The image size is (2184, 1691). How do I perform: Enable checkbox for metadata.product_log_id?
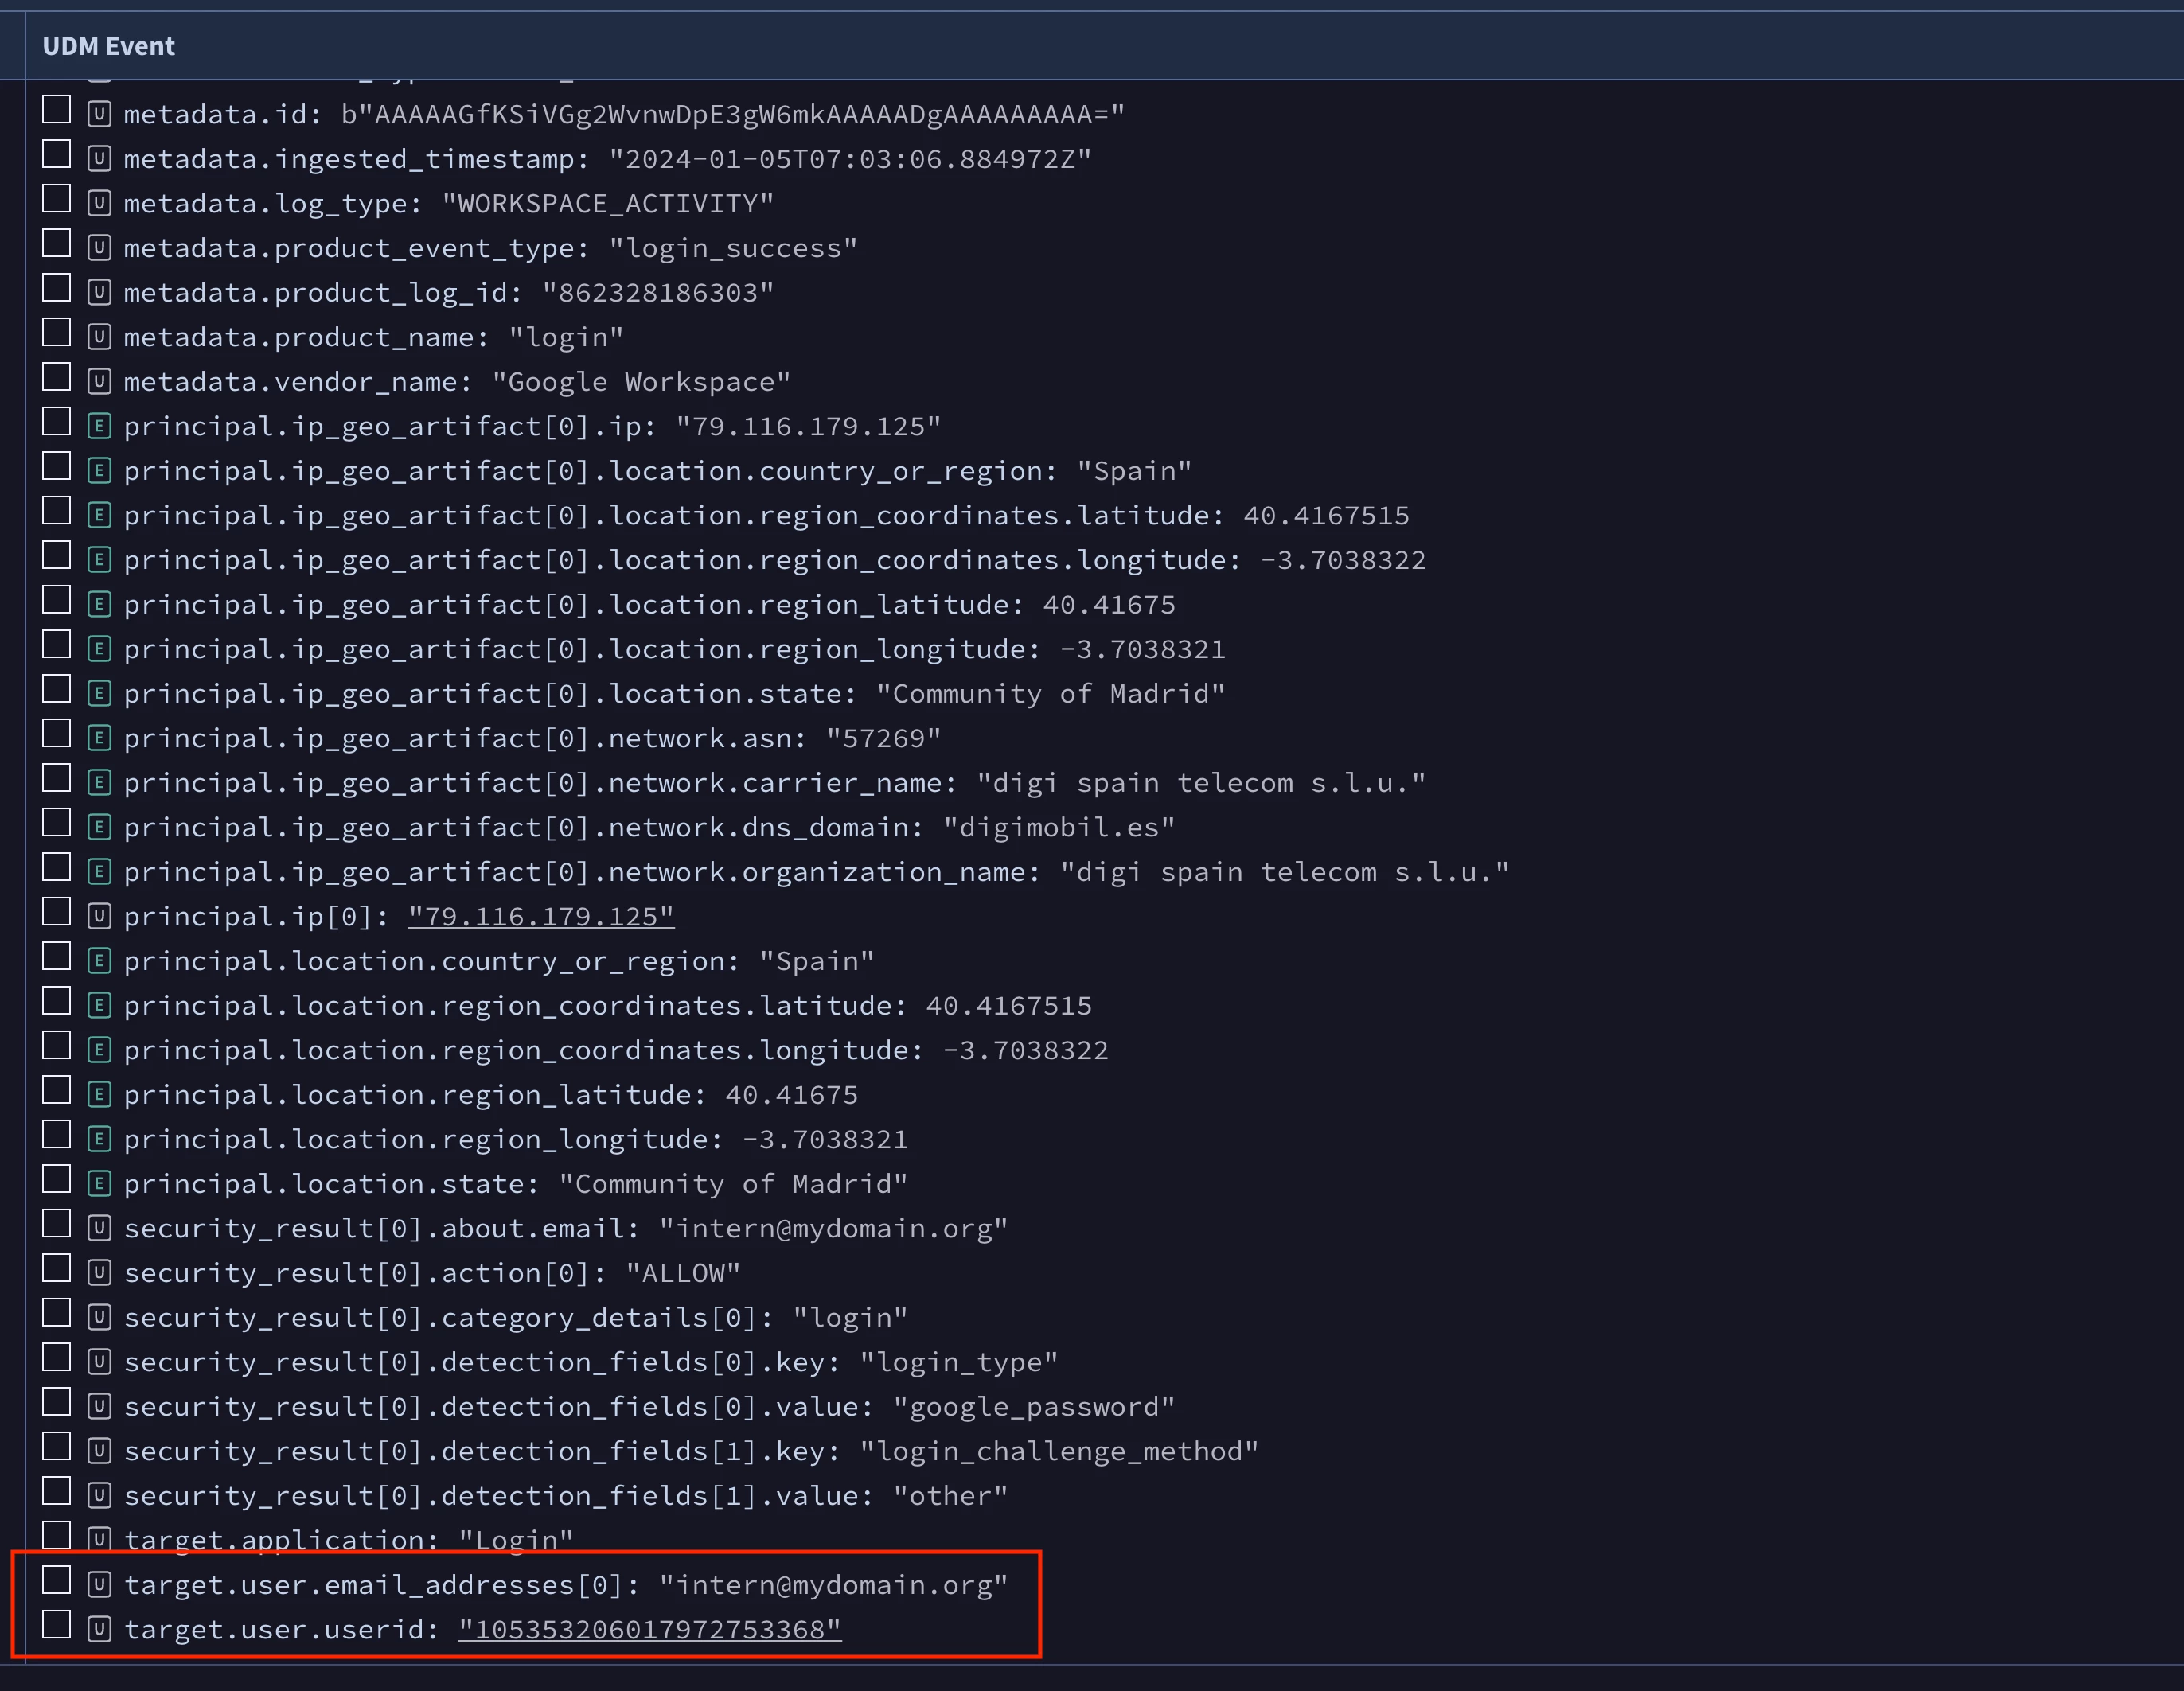[x=56, y=288]
